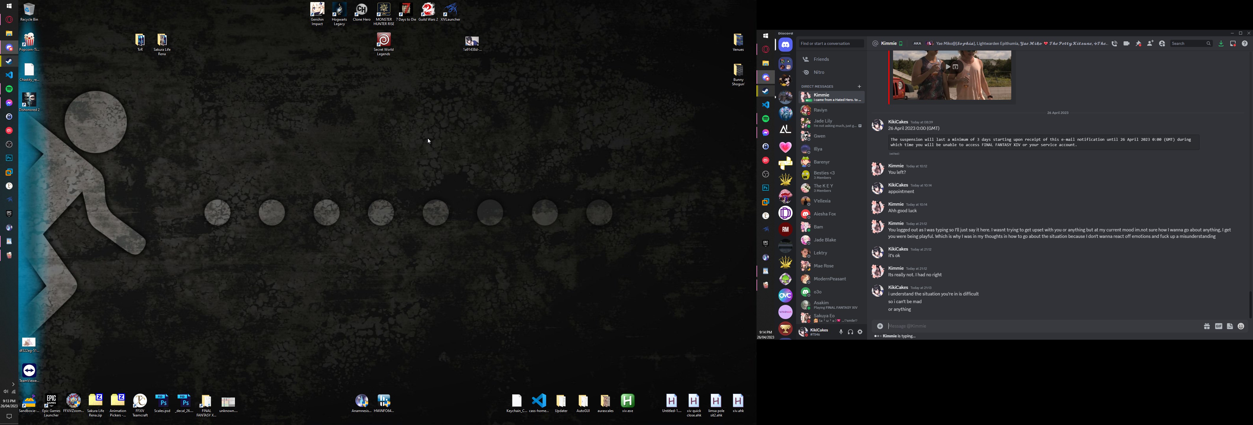The image size is (1253, 425).
Task: Open the DM with Gwen
Action: click(x=831, y=136)
